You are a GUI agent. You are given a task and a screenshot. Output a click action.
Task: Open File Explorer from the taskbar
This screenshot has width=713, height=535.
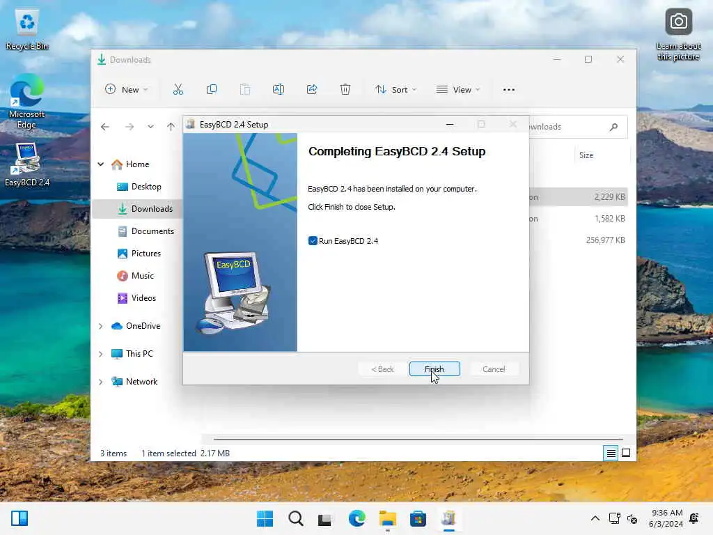tap(387, 518)
